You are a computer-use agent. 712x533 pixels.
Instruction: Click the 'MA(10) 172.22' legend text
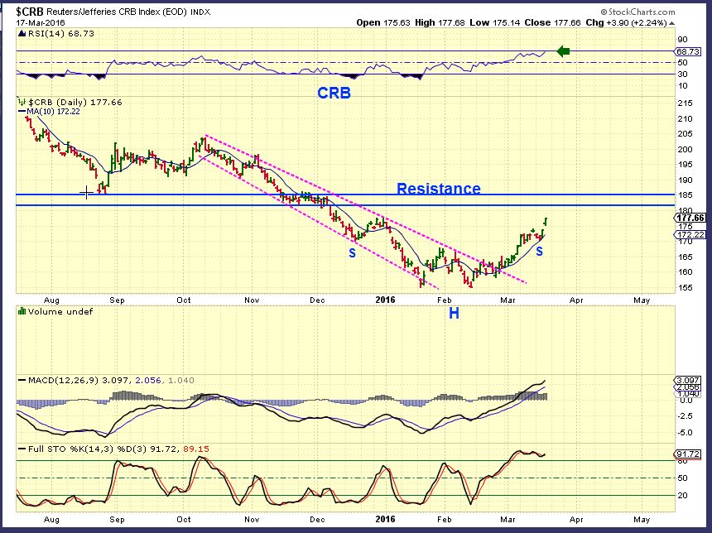[53, 111]
